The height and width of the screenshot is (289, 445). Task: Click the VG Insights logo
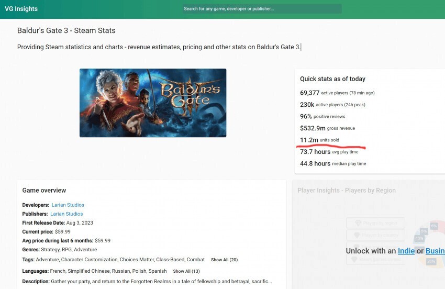(x=21, y=9)
